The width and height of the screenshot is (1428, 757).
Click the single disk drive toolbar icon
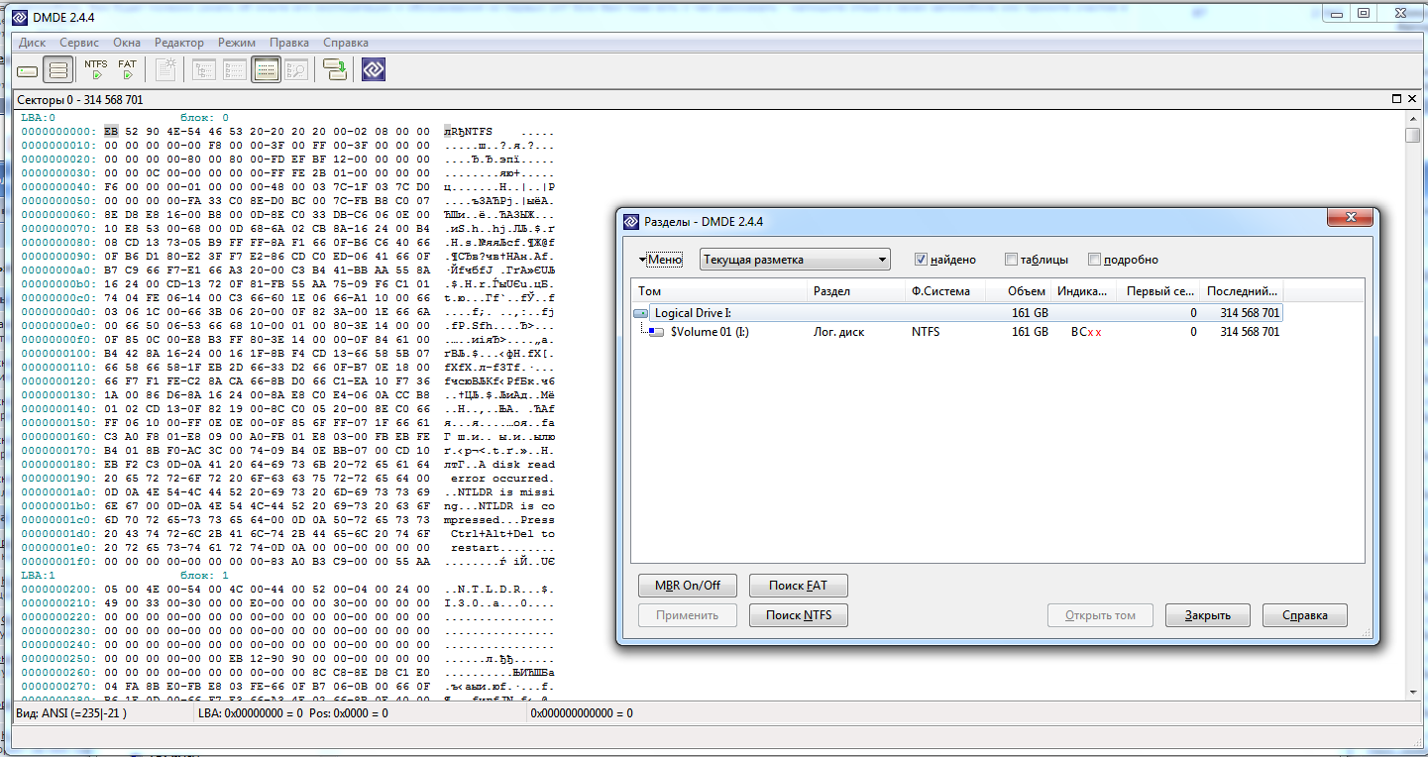tap(28, 70)
